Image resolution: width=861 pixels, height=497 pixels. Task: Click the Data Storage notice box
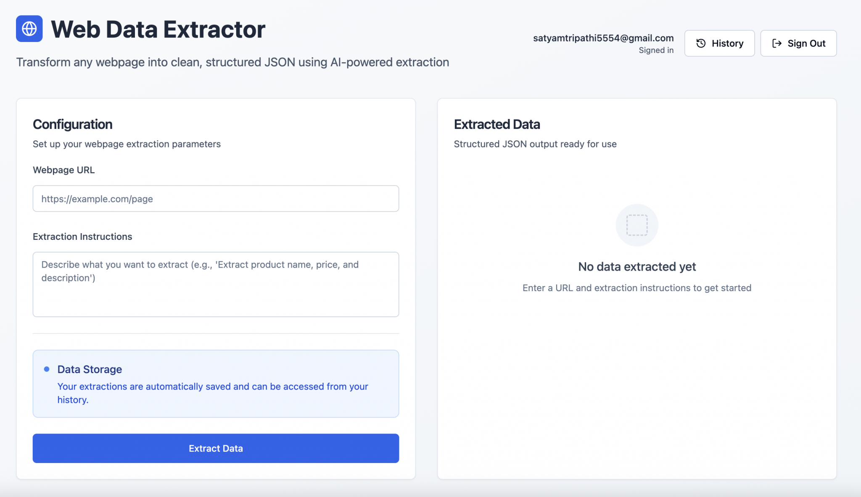[216, 384]
